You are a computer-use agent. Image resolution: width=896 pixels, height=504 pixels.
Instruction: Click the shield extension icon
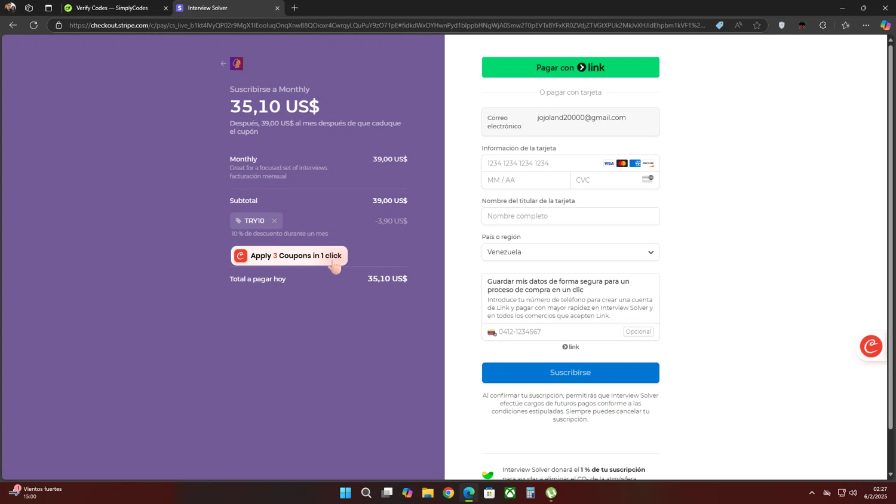(x=781, y=25)
